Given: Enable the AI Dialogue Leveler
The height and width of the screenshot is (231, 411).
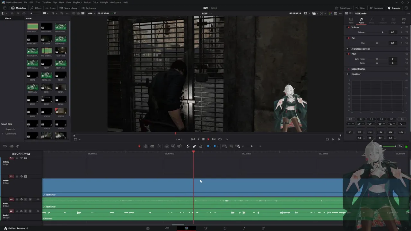Looking at the screenshot, I should tap(347, 49).
